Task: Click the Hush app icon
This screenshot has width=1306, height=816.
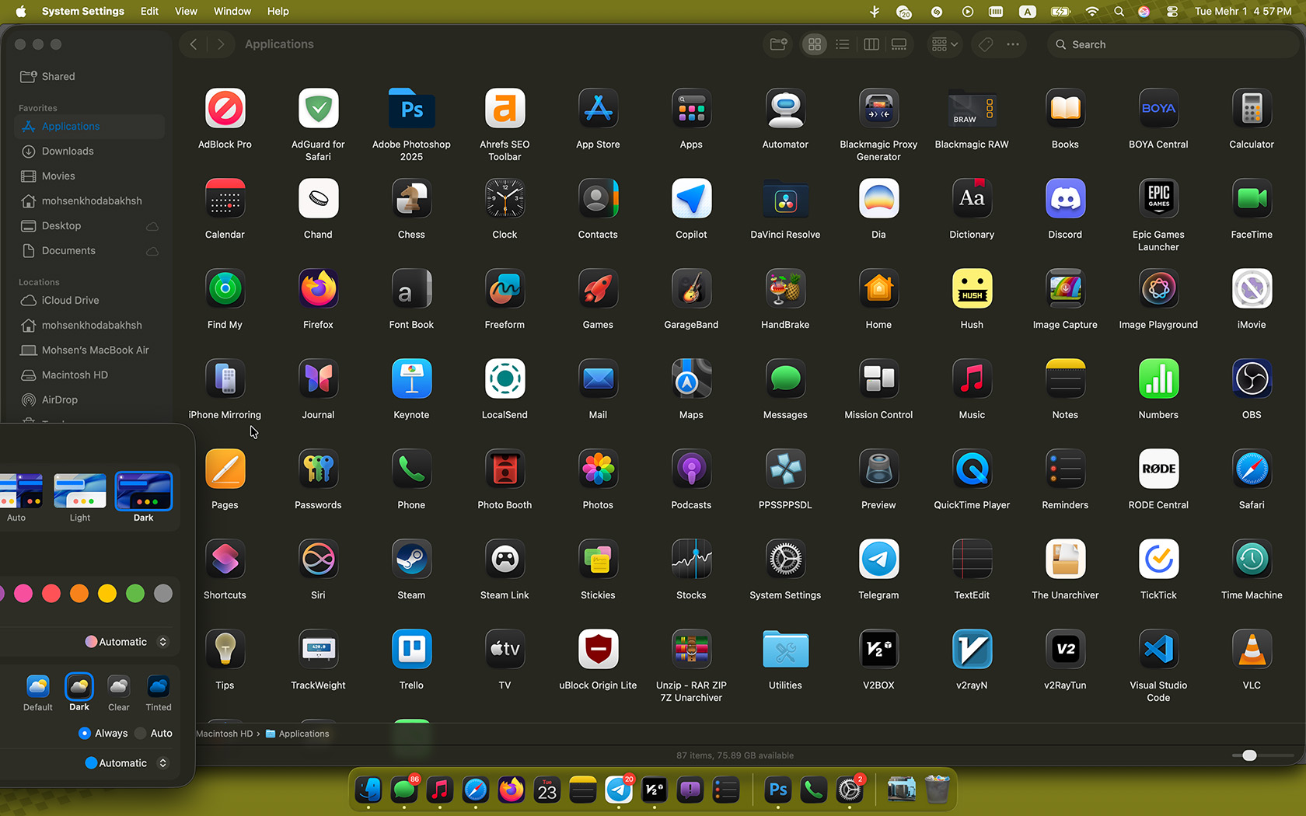Action: click(x=972, y=289)
